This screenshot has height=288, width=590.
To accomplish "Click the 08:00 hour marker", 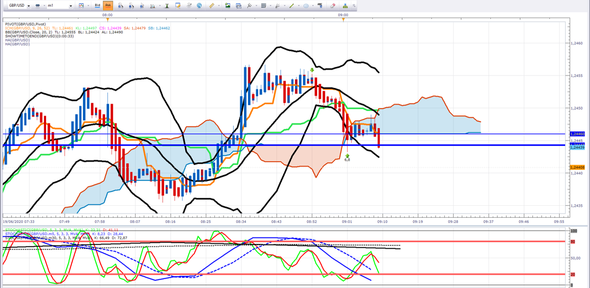I will pos(107,15).
